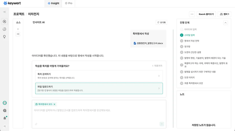235x131 pixels.
Task: Select step 도면의 간단한 설명
Action: point(191,52)
